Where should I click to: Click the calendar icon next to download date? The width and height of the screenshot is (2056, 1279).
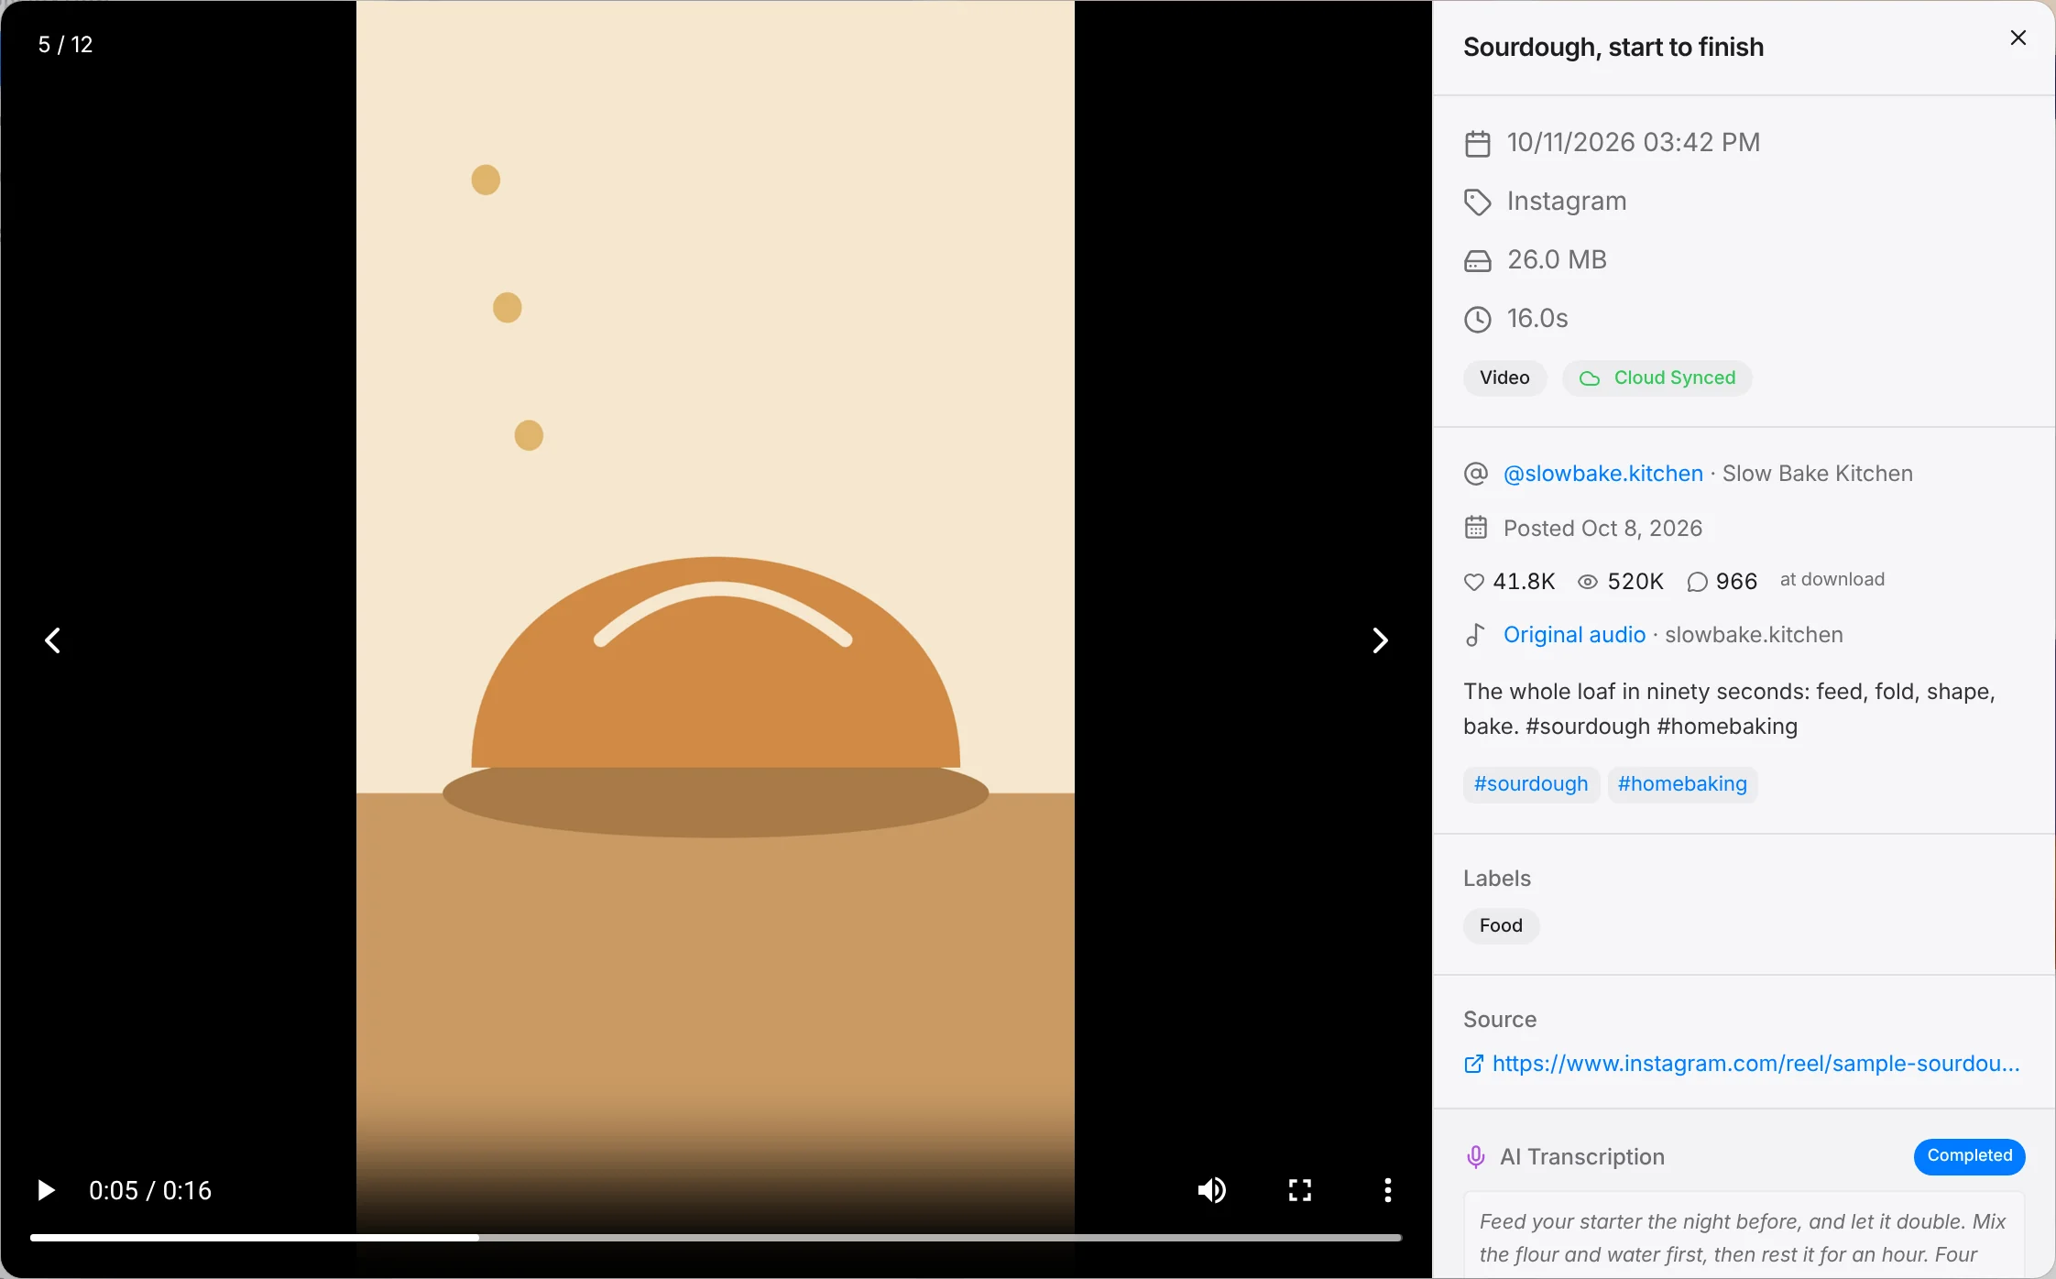[x=1477, y=144]
